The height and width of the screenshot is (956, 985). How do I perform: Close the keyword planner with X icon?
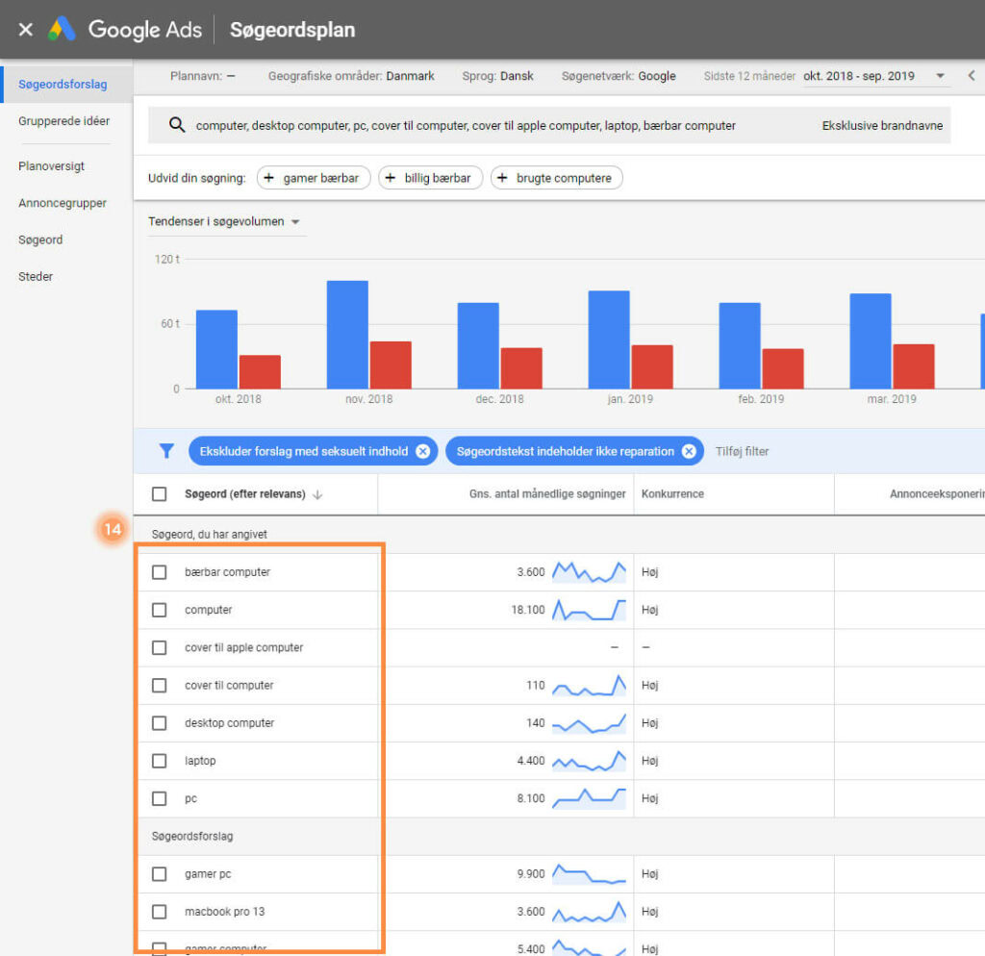click(25, 30)
